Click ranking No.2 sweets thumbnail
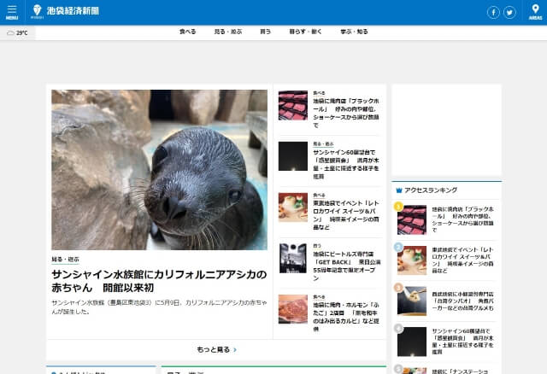 (x=412, y=260)
